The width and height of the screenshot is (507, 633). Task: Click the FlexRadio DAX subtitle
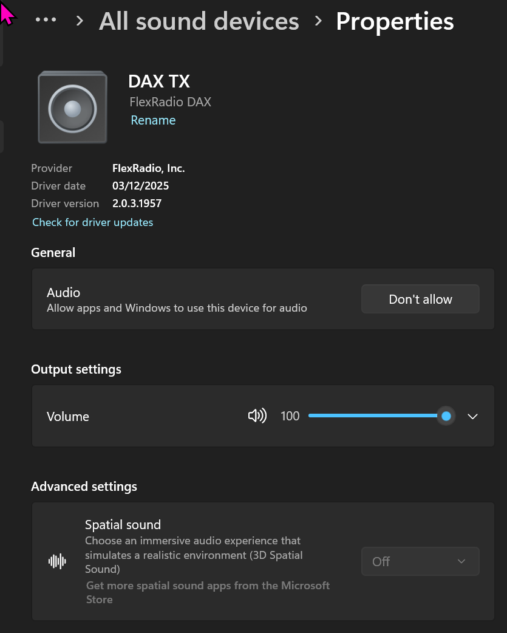pos(170,101)
